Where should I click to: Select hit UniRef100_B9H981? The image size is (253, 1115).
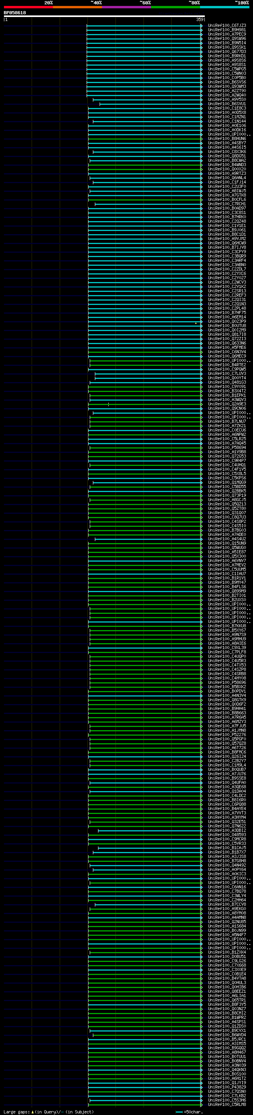(227, 30)
